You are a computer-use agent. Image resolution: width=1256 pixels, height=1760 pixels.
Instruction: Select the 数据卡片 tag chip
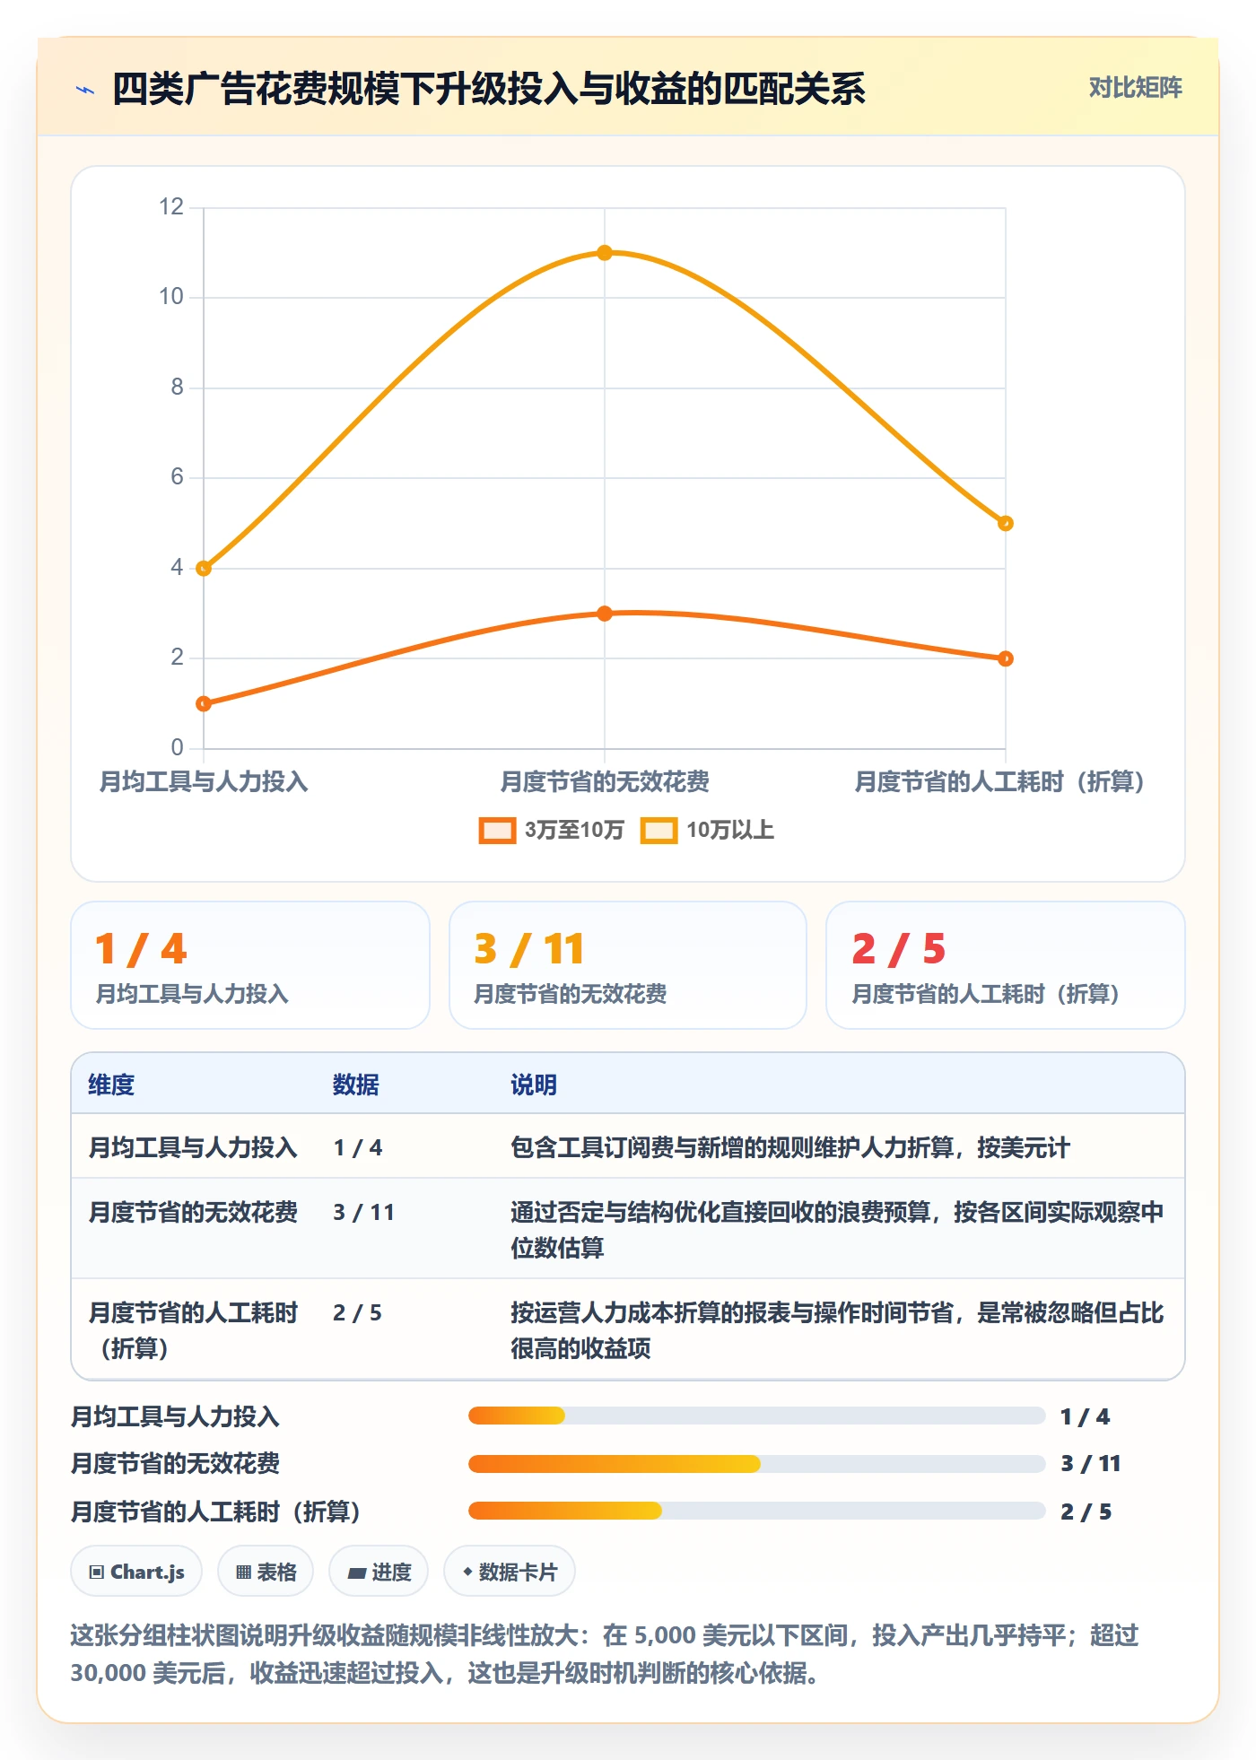coord(510,1572)
